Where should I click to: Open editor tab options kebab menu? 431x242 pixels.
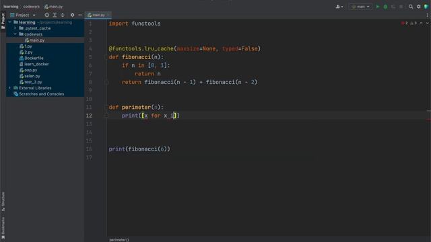[x=427, y=15]
